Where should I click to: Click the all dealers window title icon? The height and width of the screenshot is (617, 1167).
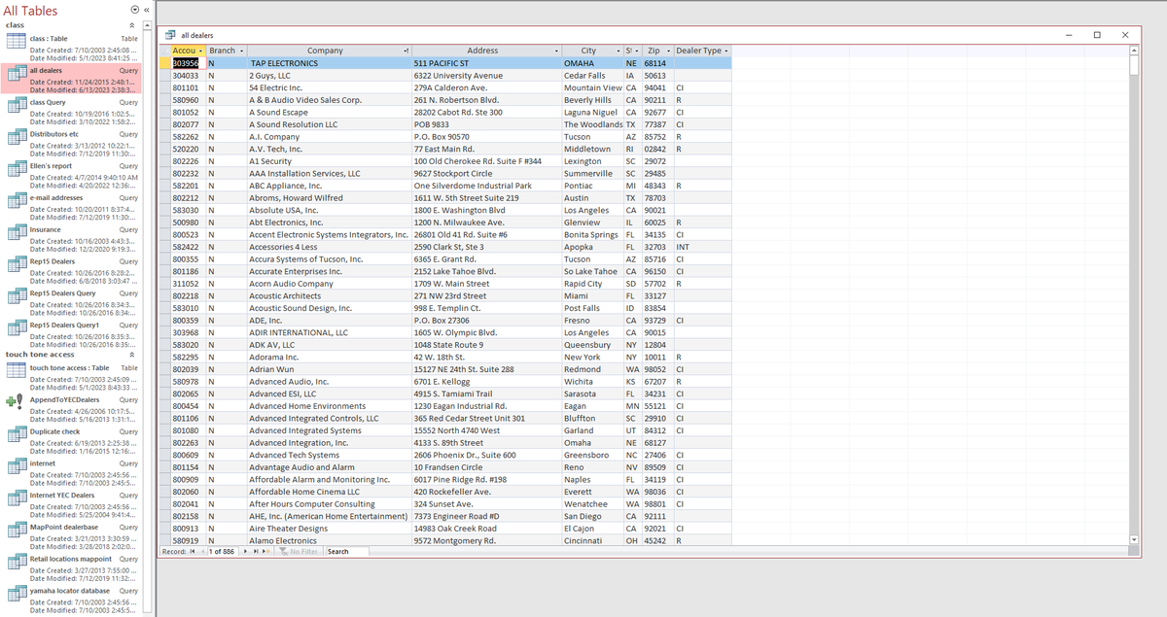coord(171,35)
